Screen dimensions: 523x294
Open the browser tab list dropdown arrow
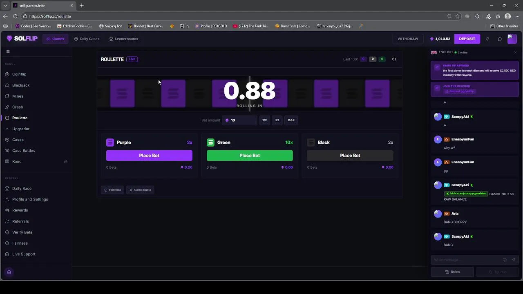[x=5, y=5]
